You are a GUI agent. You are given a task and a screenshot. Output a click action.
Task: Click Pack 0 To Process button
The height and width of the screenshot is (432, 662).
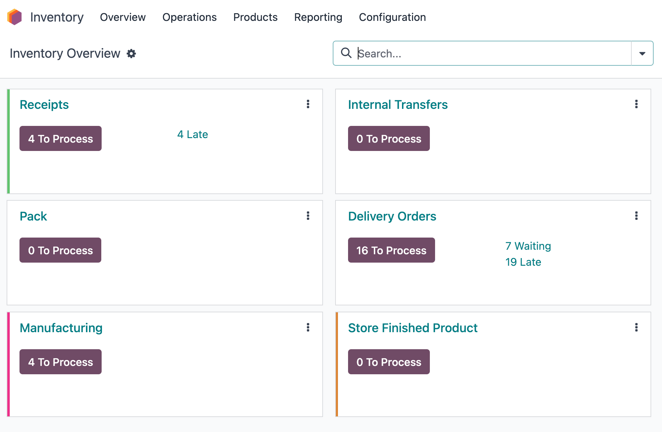[x=60, y=250]
